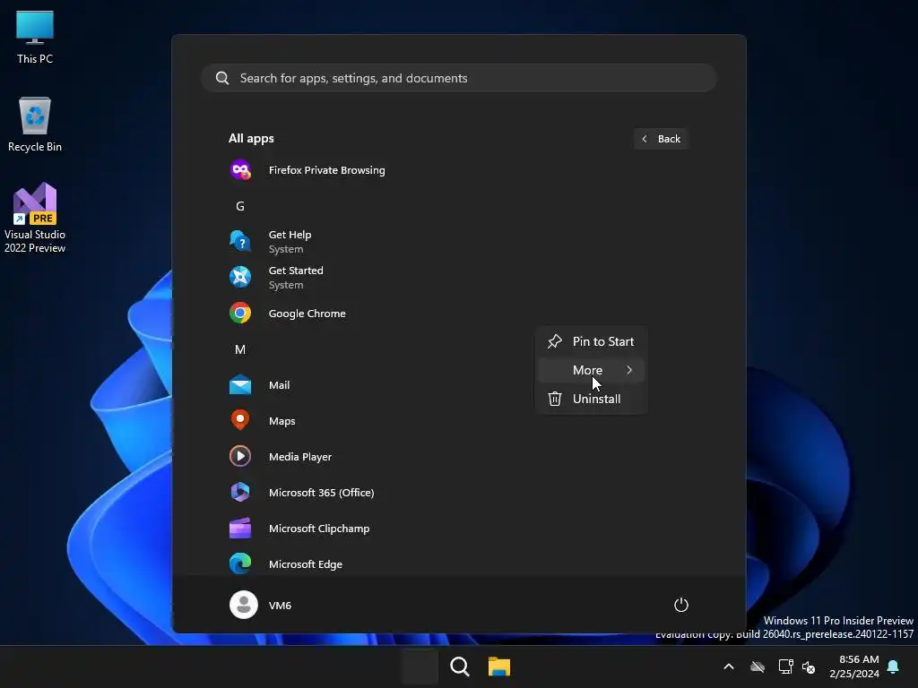Image resolution: width=918 pixels, height=688 pixels.
Task: Launch the Media Player icon
Action: pos(240,456)
